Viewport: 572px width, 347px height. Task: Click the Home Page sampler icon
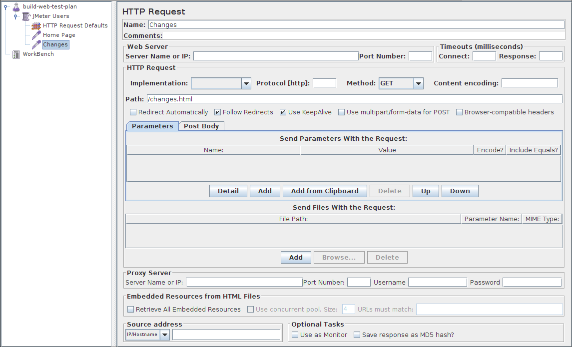36,35
